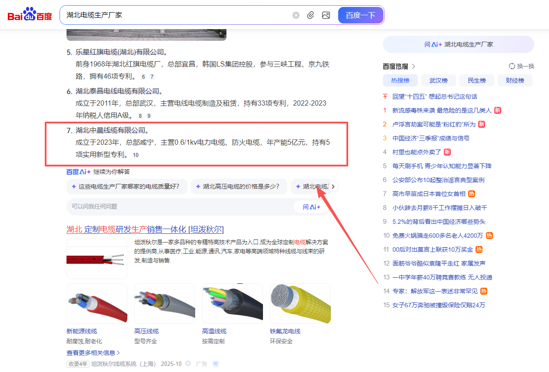Click the 高压线缆 product thumbnail

click(x=165, y=303)
